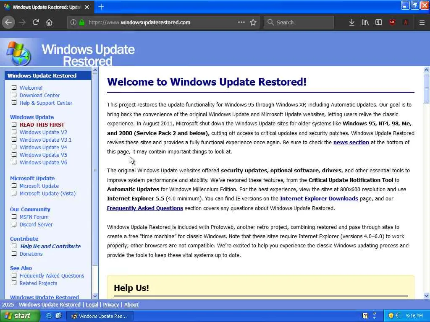Open the Firefox hamburger menu
430x322 pixels.
pyautogui.click(x=422, y=23)
